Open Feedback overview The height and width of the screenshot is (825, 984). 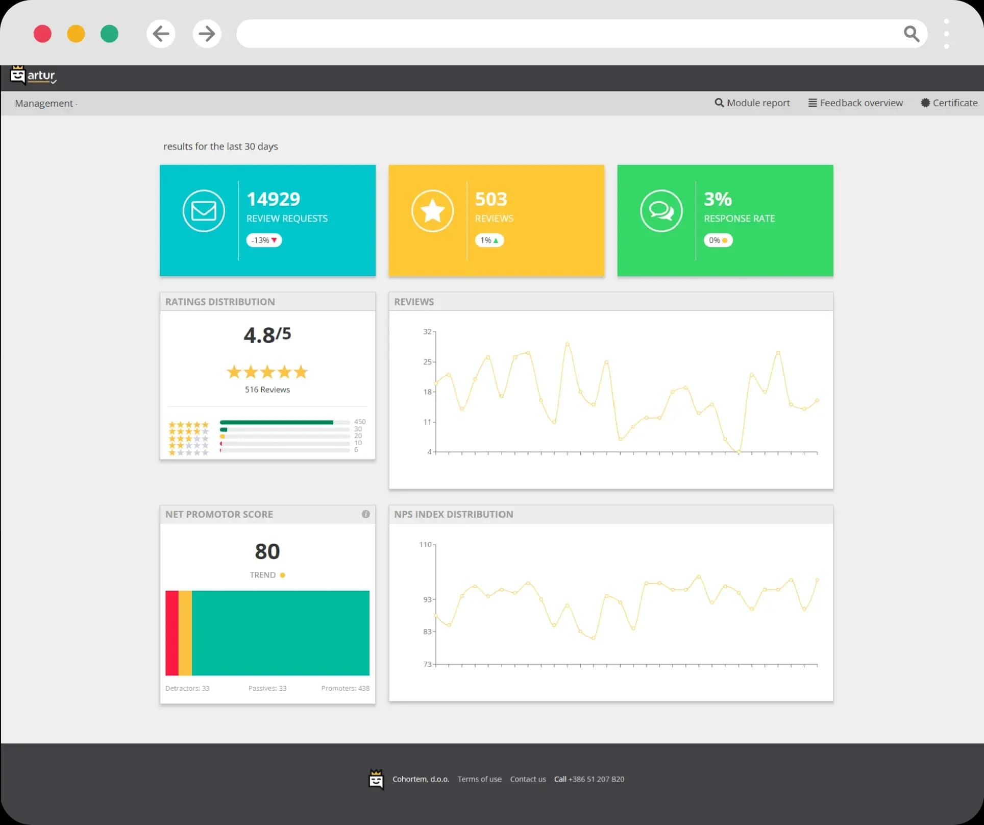pos(855,103)
